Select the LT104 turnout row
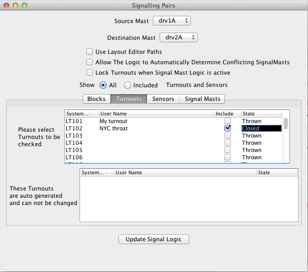Viewport: 308px width, 272px height. coord(136,143)
